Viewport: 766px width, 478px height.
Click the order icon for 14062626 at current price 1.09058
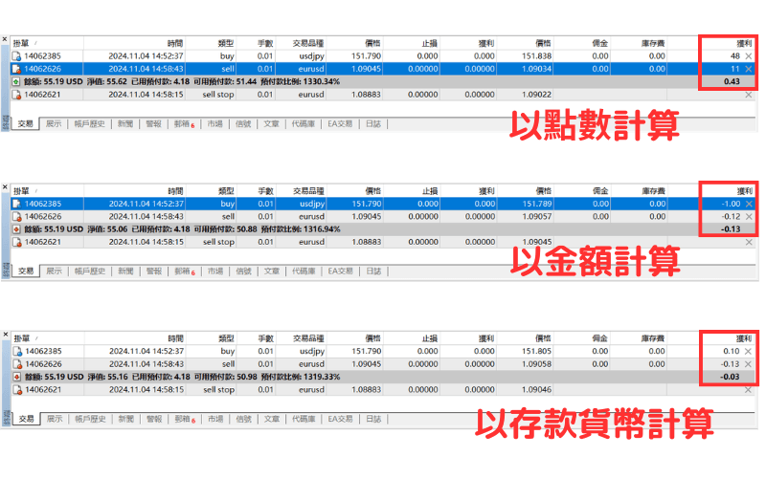click(x=17, y=364)
